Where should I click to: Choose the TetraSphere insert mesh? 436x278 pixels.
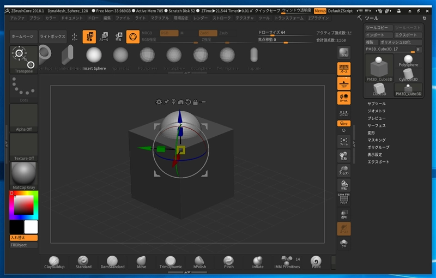227,59
